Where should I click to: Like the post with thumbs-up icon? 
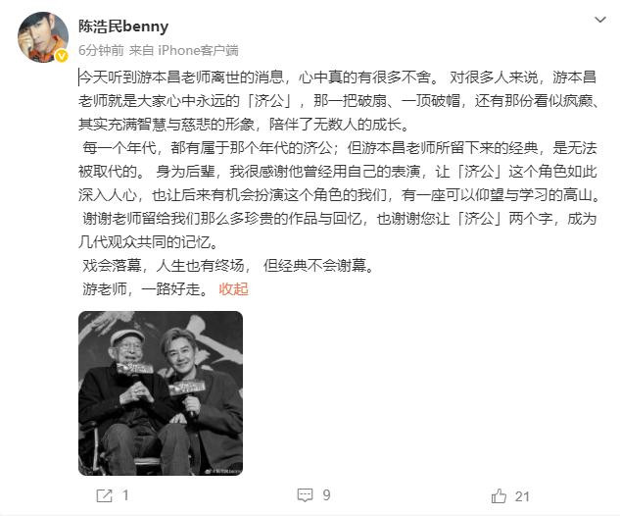499,495
